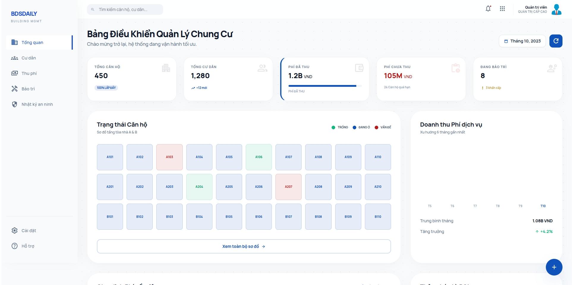The image size is (572, 285).
Task: Click in the apartment search field
Action: 128,10
